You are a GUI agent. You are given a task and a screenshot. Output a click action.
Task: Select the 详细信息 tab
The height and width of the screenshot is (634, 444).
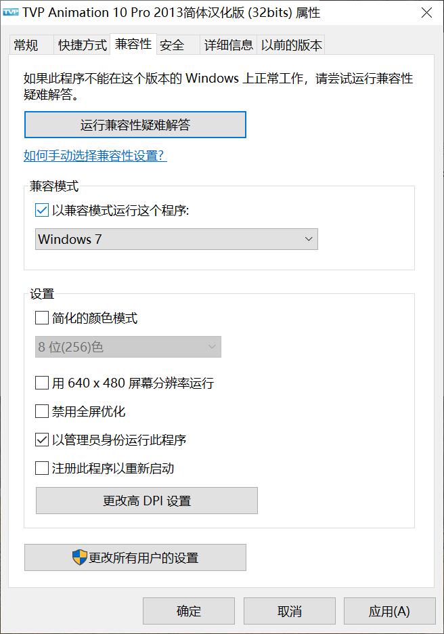pyautogui.click(x=229, y=45)
